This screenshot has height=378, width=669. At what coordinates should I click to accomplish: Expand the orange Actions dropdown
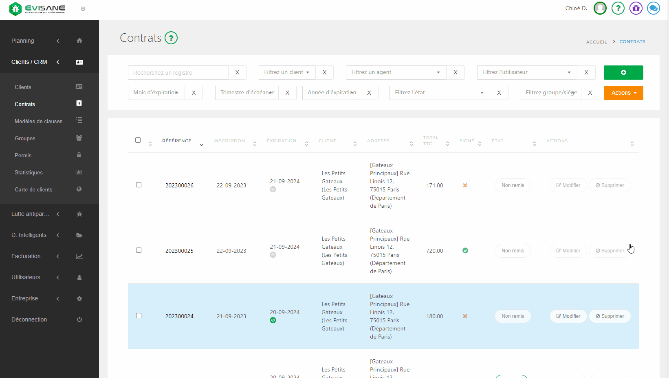click(x=623, y=93)
